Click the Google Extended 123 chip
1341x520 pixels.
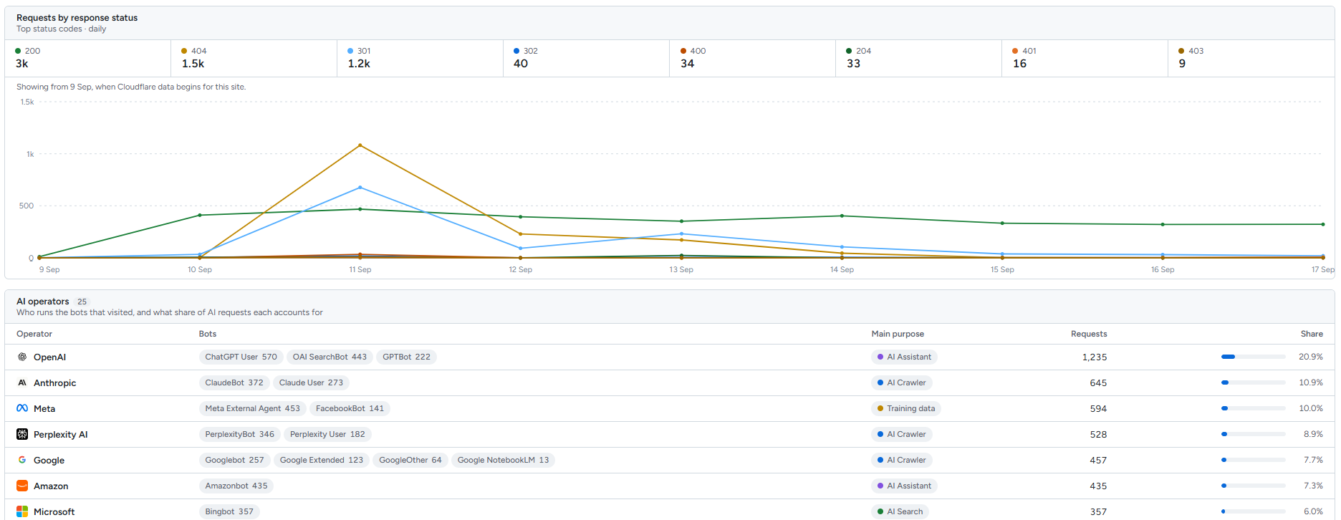[x=322, y=460]
